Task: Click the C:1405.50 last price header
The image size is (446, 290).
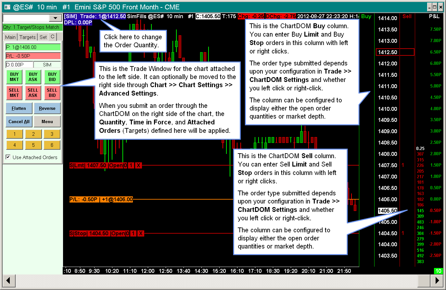Action: [208, 16]
